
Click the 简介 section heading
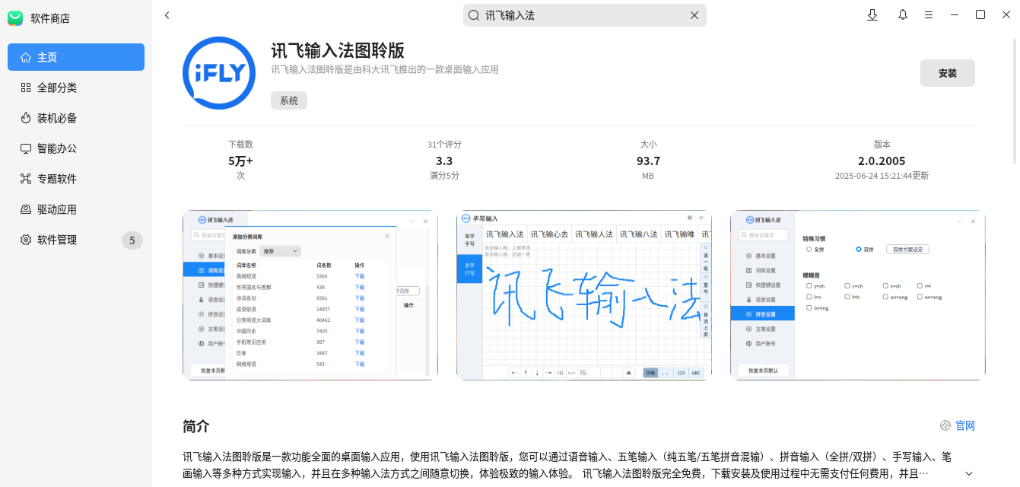(196, 426)
